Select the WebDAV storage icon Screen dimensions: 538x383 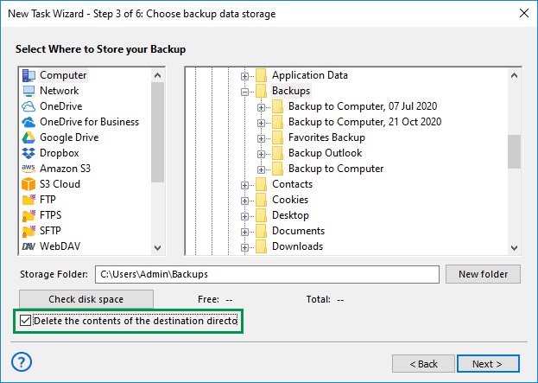point(28,246)
